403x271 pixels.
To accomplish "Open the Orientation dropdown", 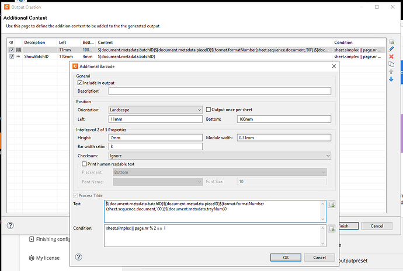I will click(155, 110).
